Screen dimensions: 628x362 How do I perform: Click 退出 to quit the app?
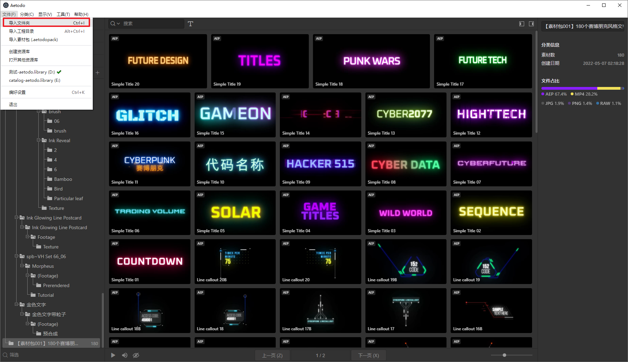(x=47, y=104)
